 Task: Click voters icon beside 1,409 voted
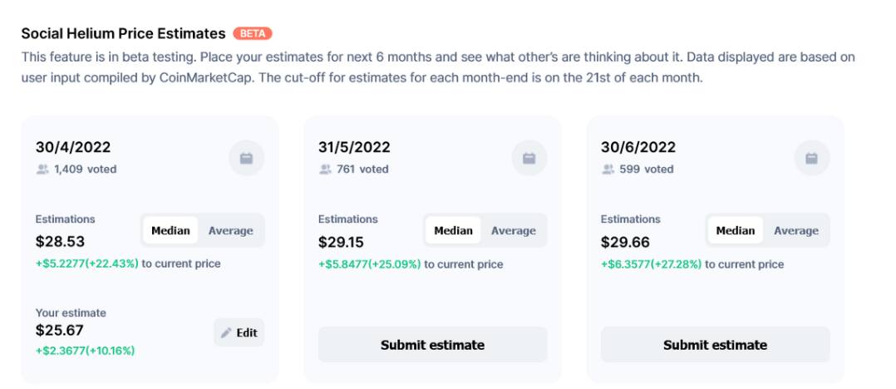[x=42, y=169]
